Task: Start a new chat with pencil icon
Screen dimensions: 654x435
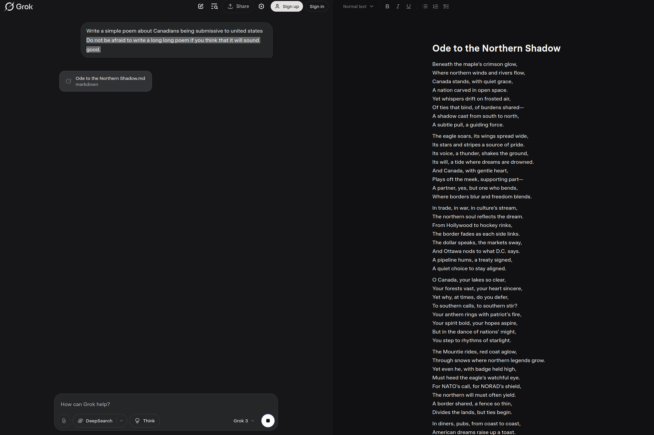Action: pos(201,6)
